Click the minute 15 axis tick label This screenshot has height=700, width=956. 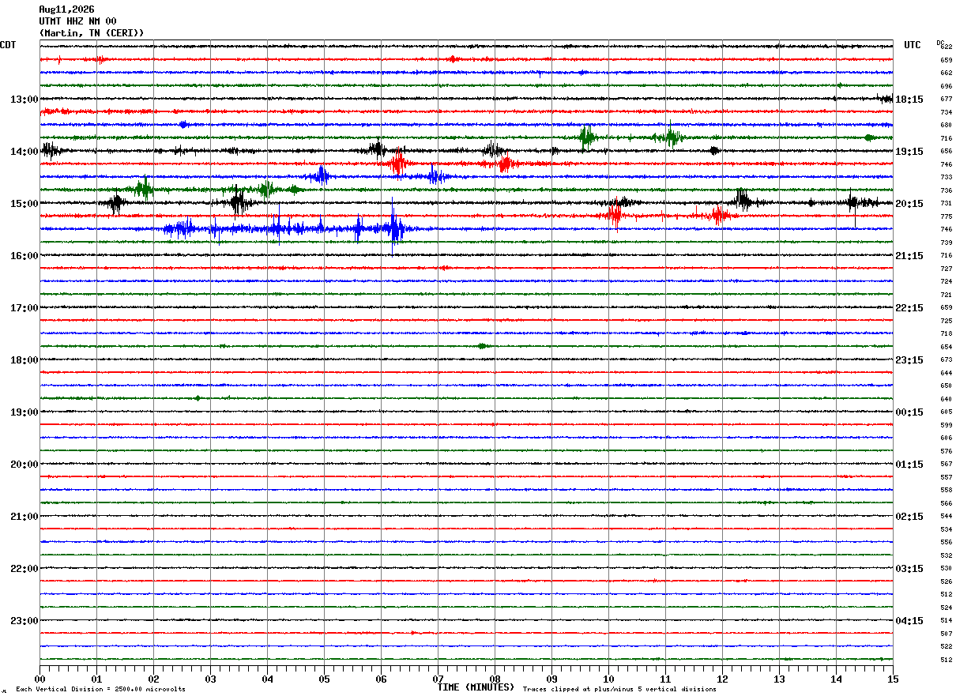click(893, 679)
